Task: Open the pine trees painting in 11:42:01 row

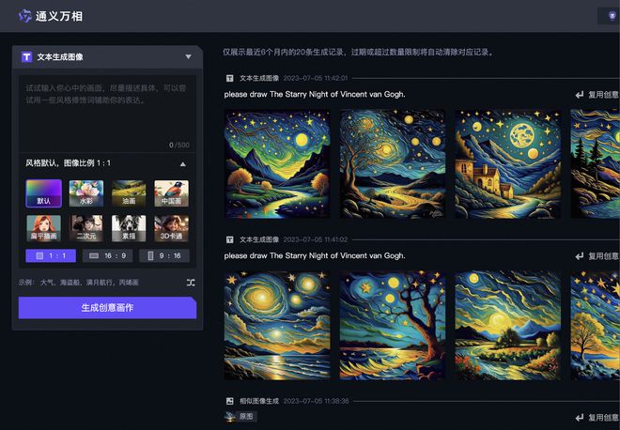Action: [595, 163]
